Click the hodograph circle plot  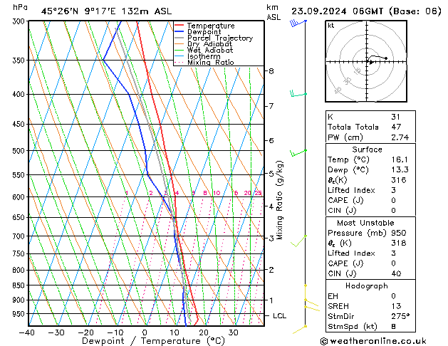(369, 62)
